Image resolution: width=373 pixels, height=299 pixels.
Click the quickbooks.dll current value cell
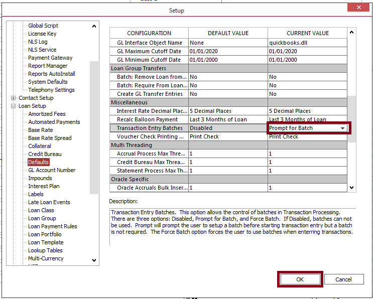(x=308, y=43)
